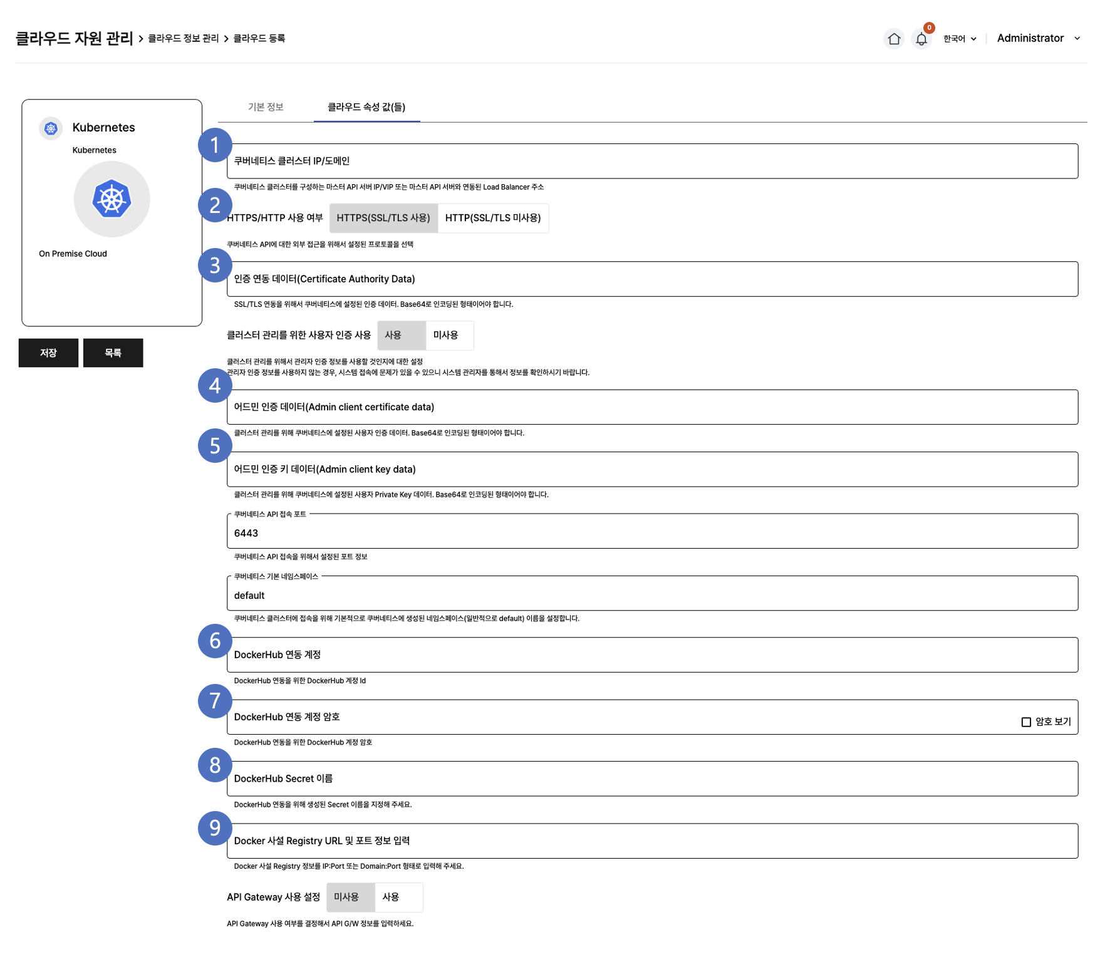Open the 한국어 language dropdown
This screenshot has width=1115, height=957.
pyautogui.click(x=959, y=39)
